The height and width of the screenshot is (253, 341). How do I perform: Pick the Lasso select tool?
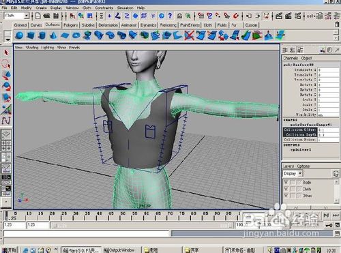click(6, 64)
